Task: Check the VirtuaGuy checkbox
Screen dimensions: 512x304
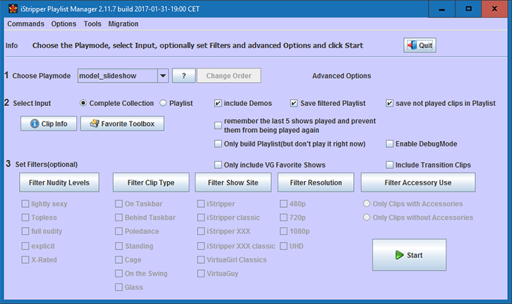Action: 201,274
